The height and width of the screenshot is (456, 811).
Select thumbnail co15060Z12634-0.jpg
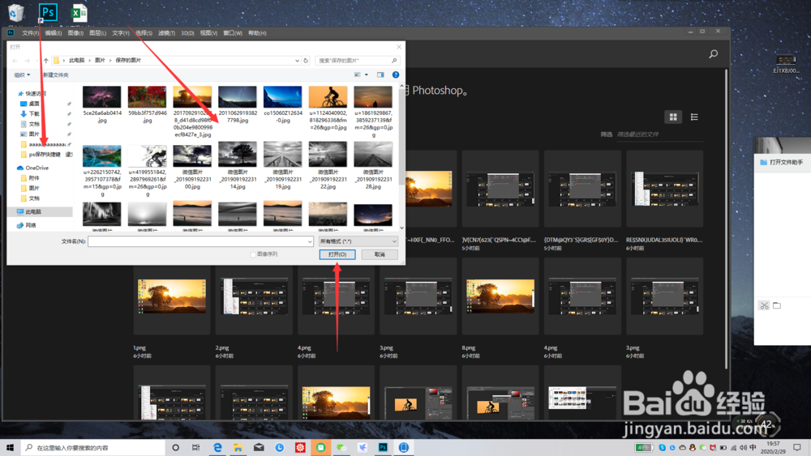(282, 98)
